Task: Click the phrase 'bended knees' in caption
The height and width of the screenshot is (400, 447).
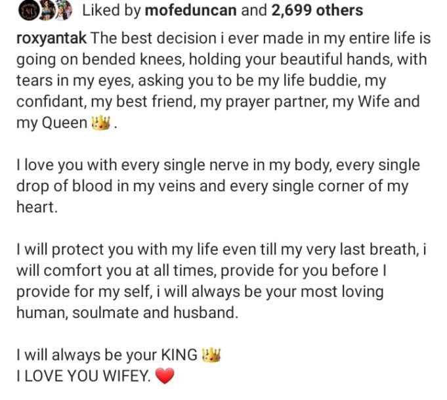Action: pyautogui.click(x=133, y=60)
